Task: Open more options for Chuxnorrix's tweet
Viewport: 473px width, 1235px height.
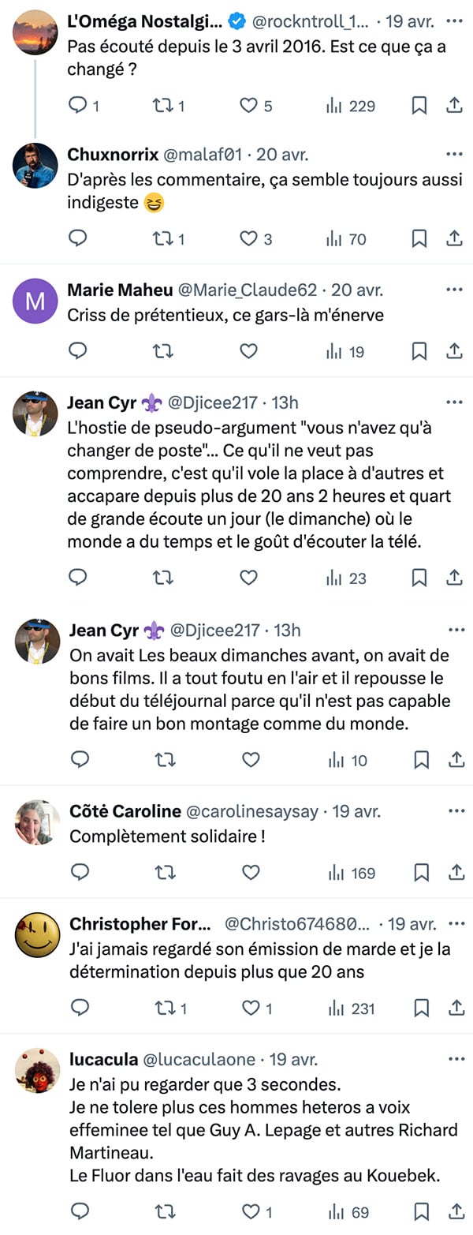Action: pyautogui.click(x=454, y=154)
